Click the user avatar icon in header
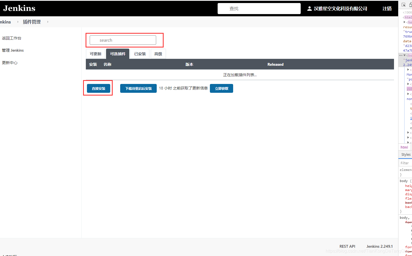This screenshot has height=256, width=412. click(x=310, y=9)
